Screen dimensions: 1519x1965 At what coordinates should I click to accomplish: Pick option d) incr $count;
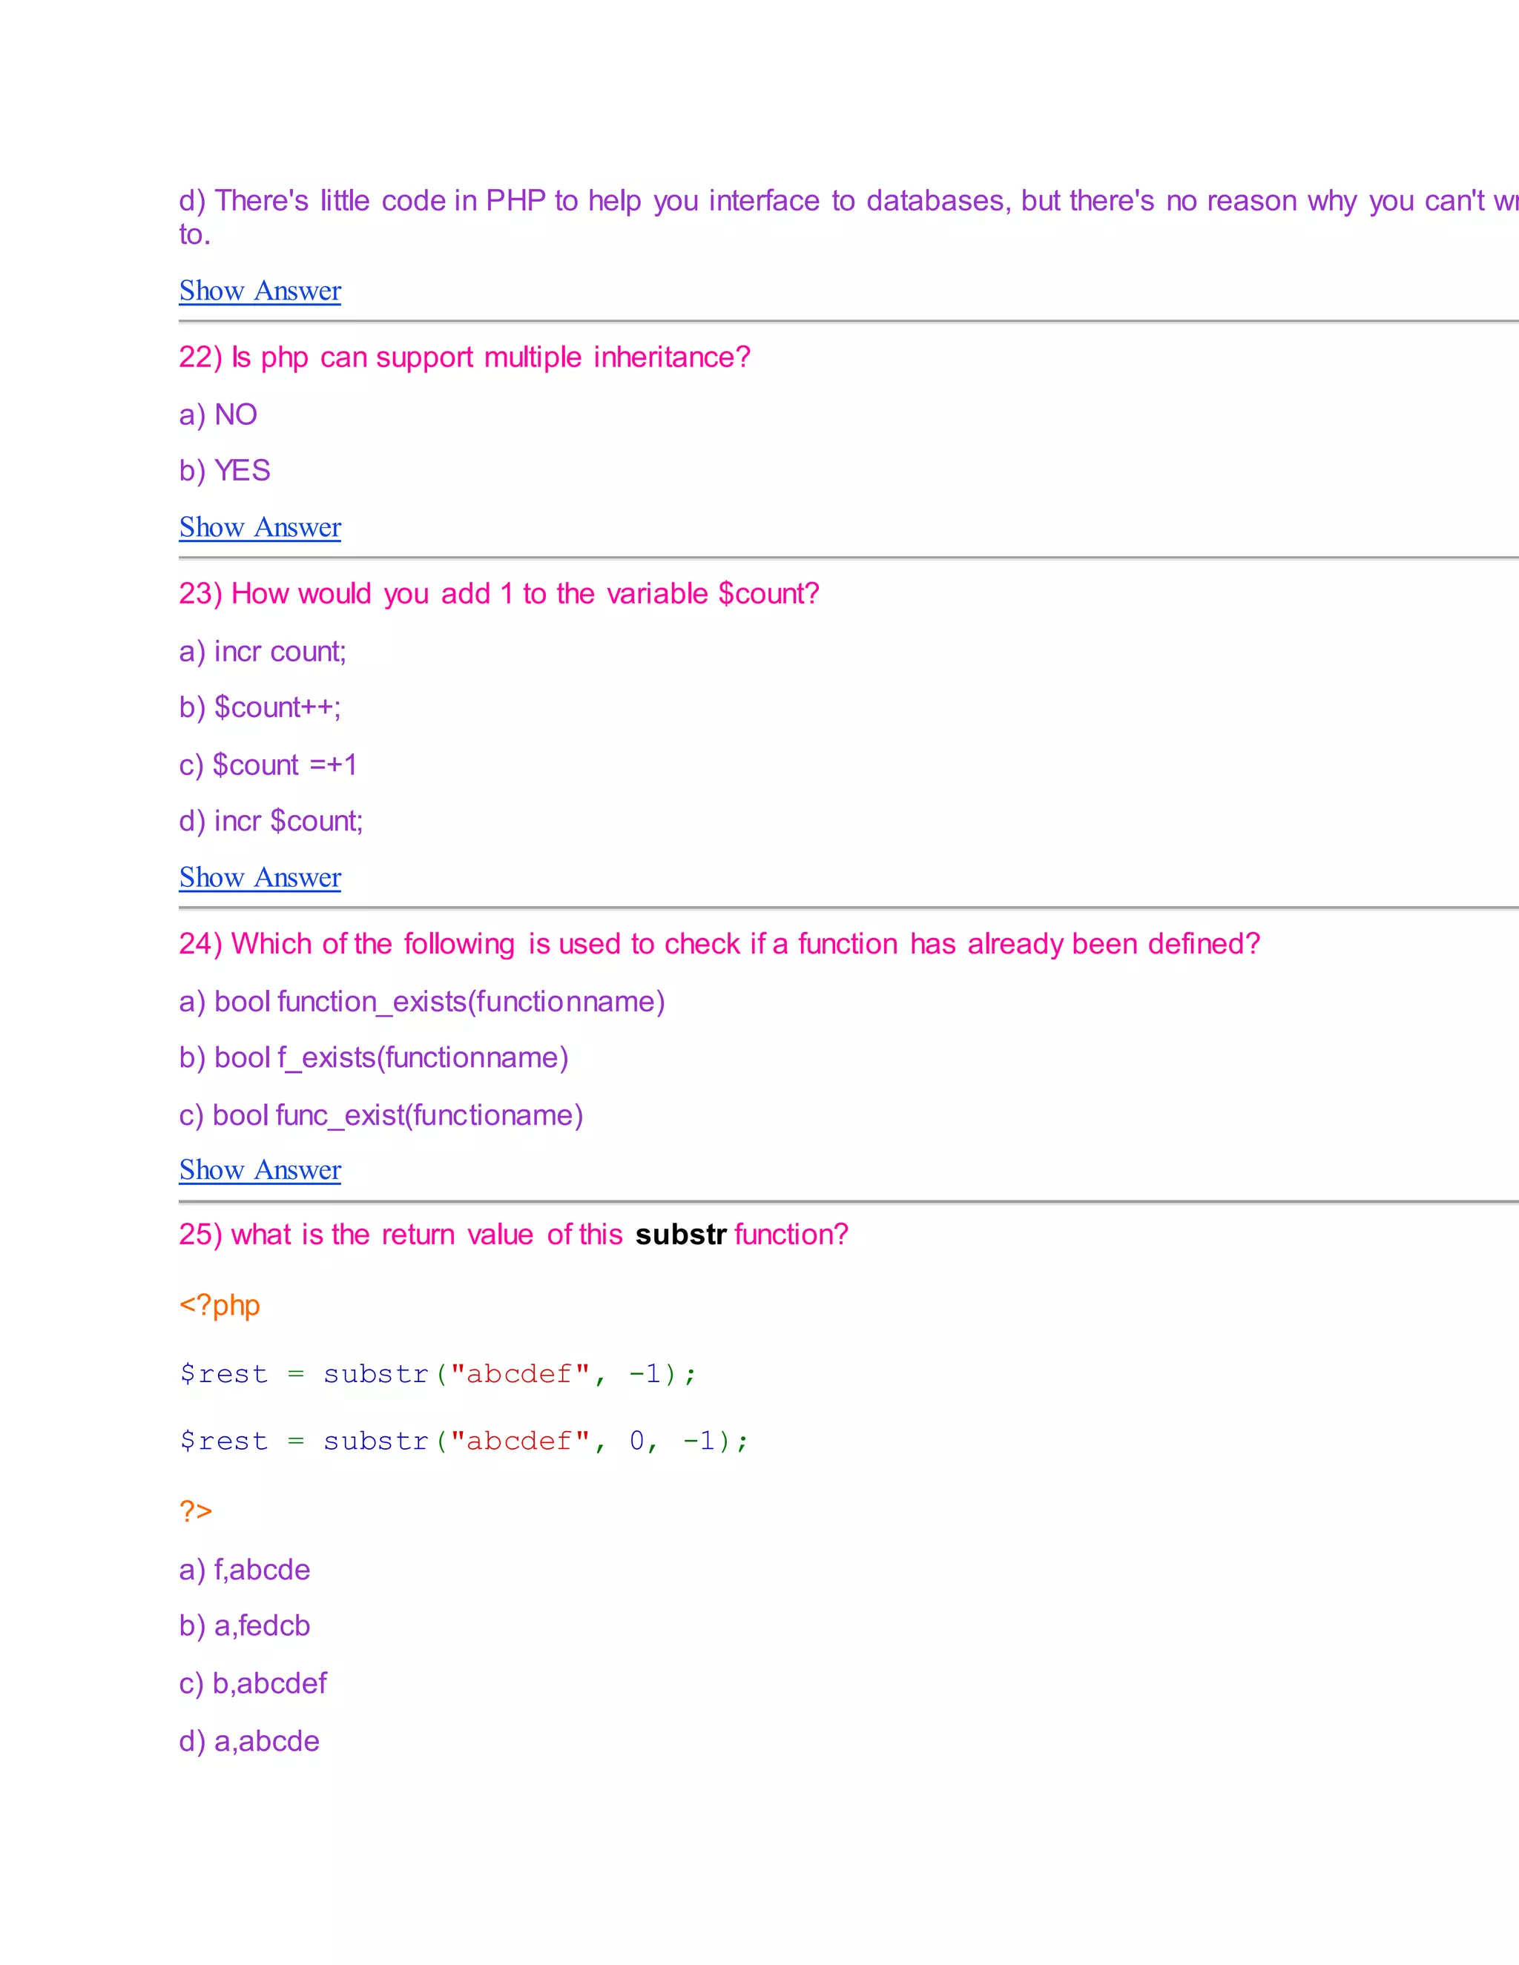coord(271,822)
